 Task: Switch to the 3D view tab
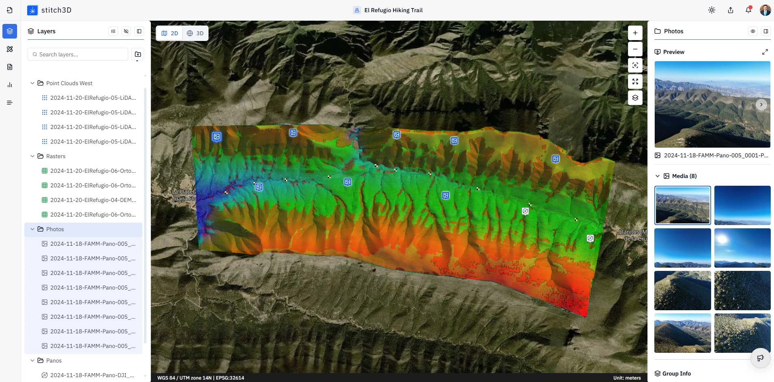[195, 33]
